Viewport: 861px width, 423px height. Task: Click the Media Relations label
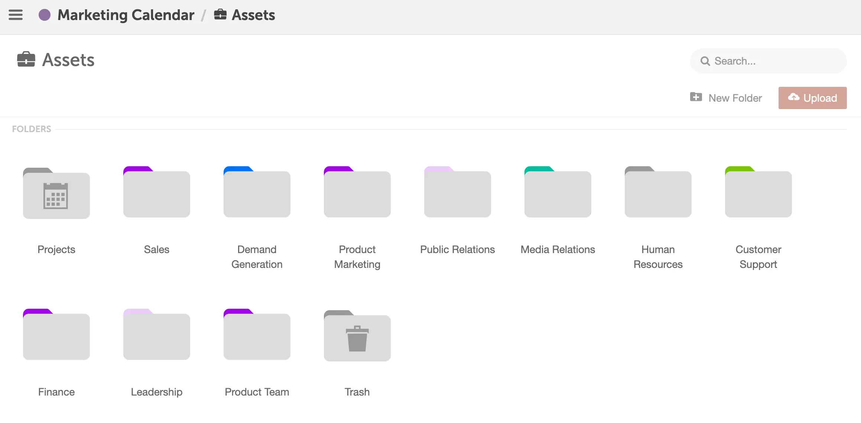pyautogui.click(x=558, y=249)
